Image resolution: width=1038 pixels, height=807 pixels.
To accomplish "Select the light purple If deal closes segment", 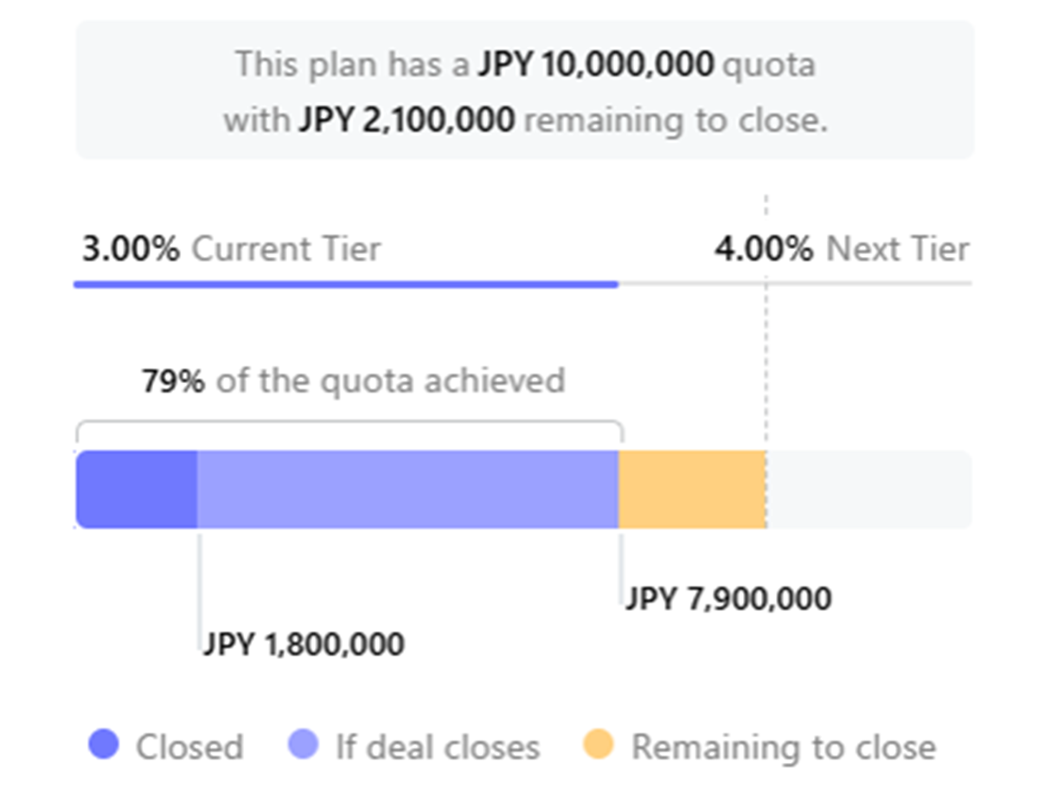I will click(x=407, y=489).
